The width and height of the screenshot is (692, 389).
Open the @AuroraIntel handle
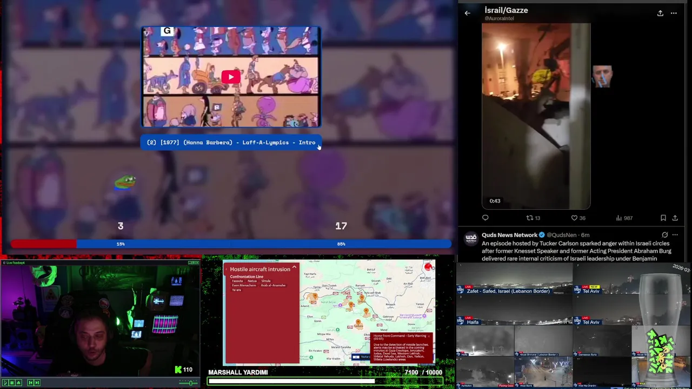coord(499,18)
